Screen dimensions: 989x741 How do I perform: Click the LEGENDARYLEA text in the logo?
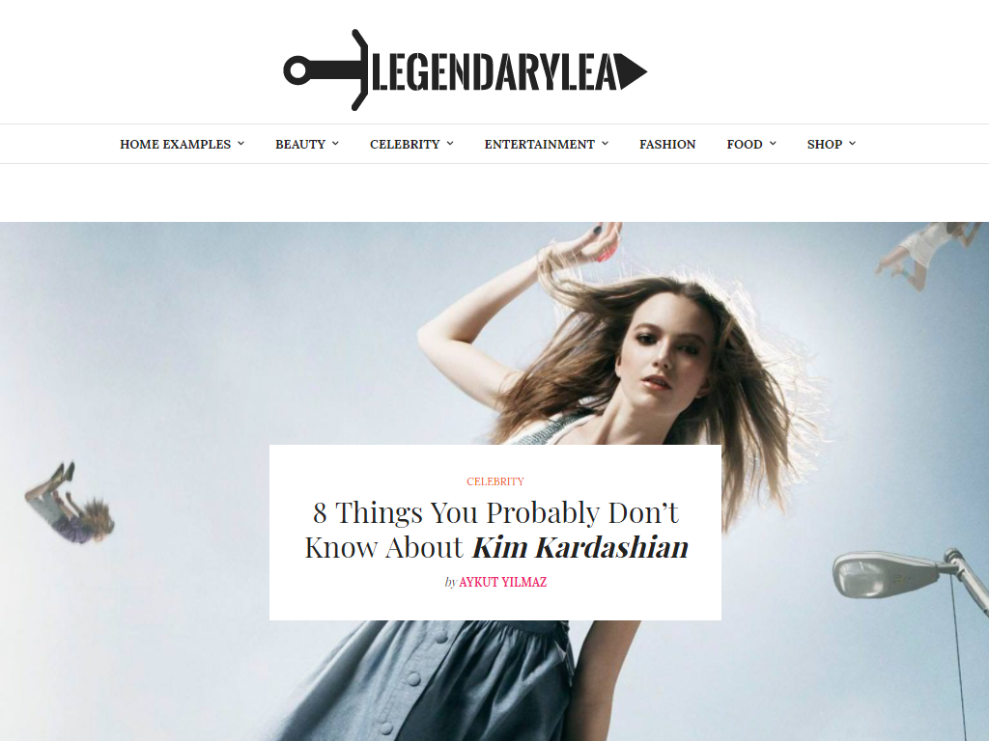click(x=495, y=72)
